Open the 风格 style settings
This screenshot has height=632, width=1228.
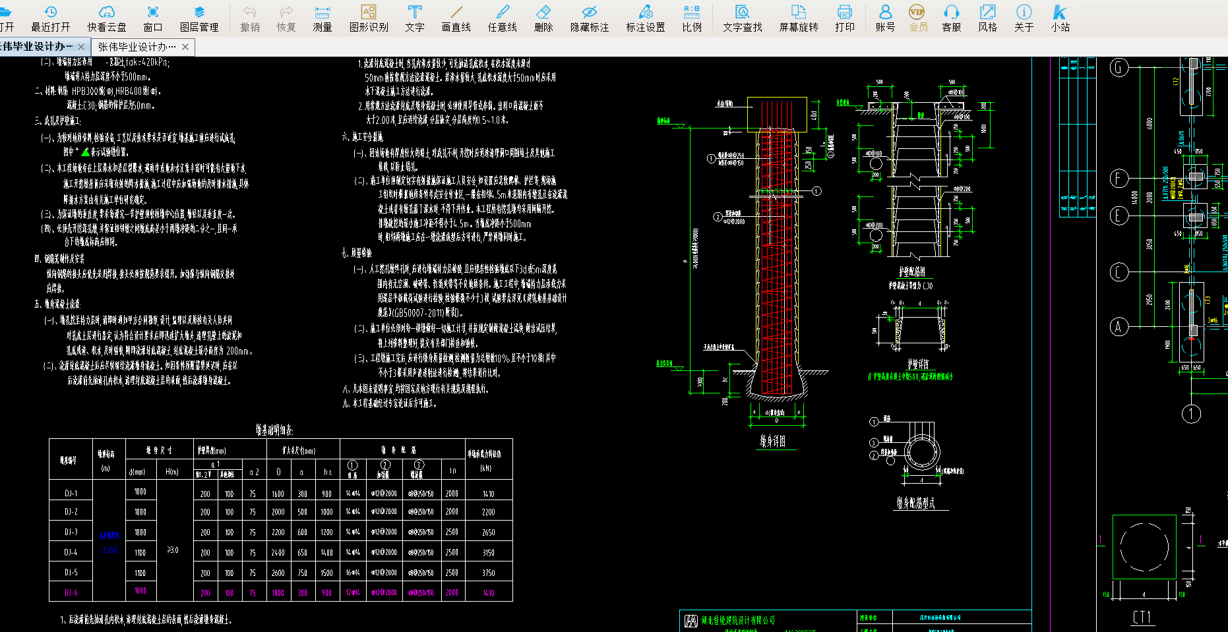coord(988,18)
